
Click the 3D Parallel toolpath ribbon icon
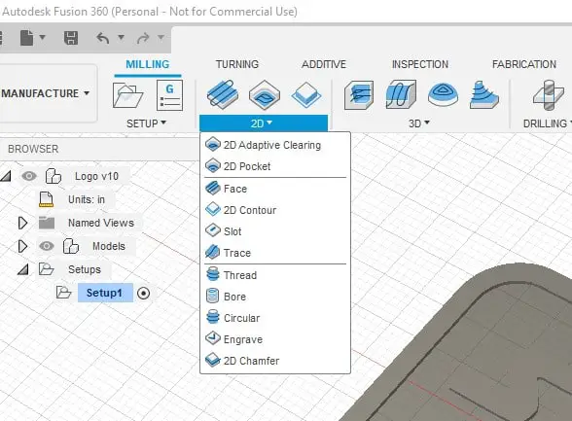pyautogui.click(x=401, y=95)
